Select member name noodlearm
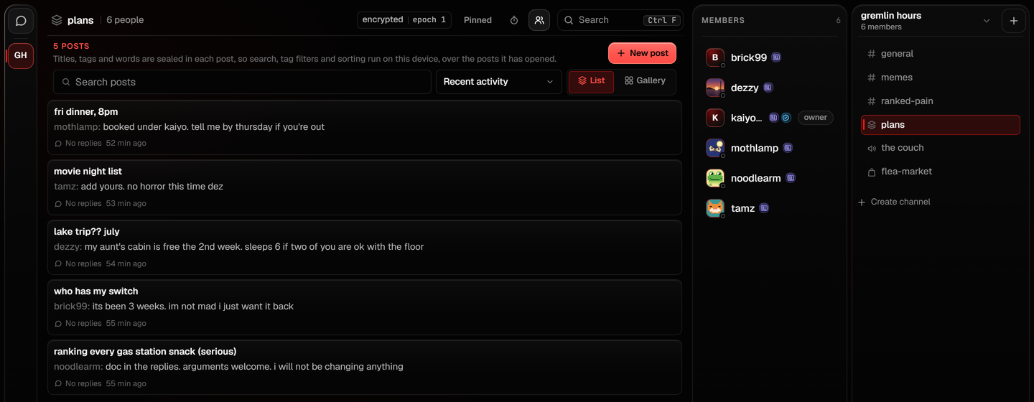The height and width of the screenshot is (402, 1034). (x=755, y=178)
